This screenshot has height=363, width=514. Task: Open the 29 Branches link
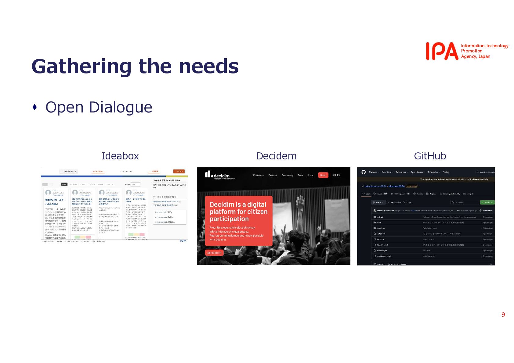click(x=394, y=202)
